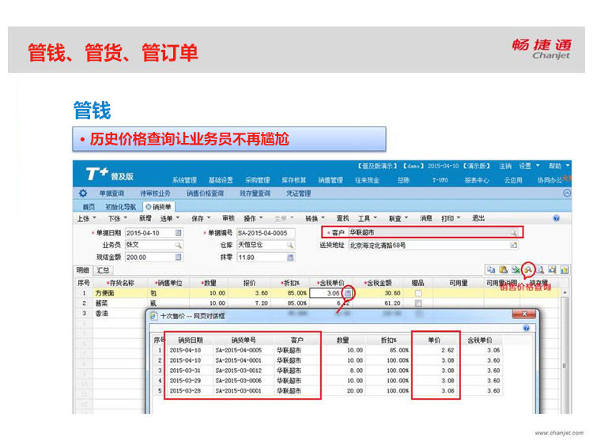Open the 单据查询 shortcut
593x444 pixels.
(x=112, y=193)
